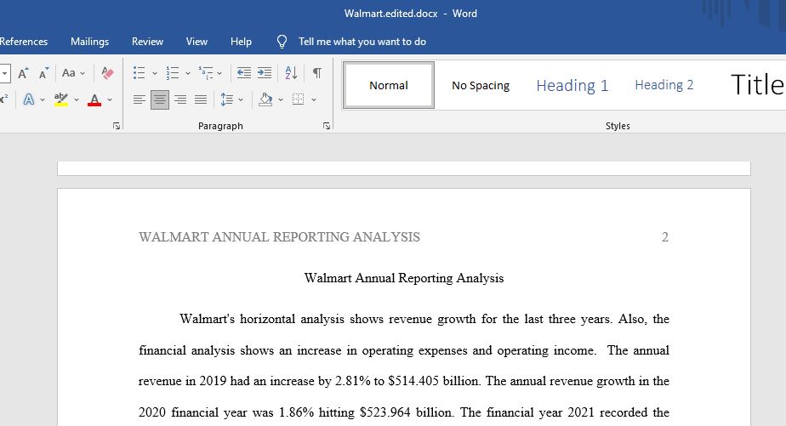
Task: Increase font size with the Grow Font icon
Action: tap(23, 73)
